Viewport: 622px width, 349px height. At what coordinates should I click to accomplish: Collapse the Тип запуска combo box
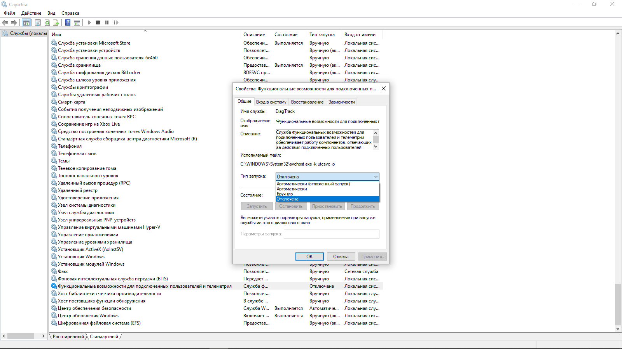coord(327,177)
